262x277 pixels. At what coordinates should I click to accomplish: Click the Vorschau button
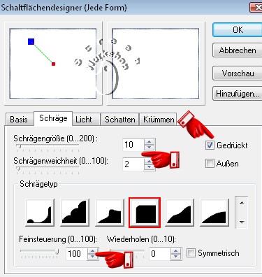(x=238, y=73)
